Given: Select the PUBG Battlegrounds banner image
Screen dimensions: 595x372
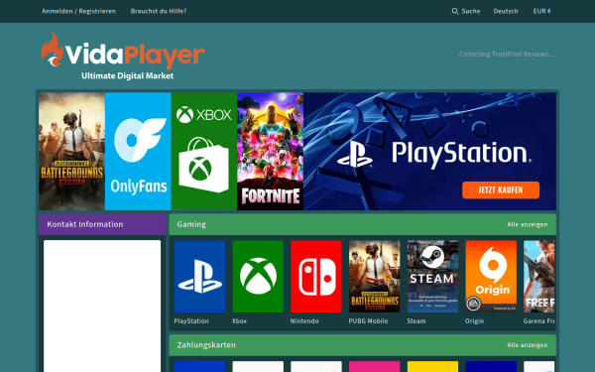Looking at the screenshot, I should tap(71, 151).
